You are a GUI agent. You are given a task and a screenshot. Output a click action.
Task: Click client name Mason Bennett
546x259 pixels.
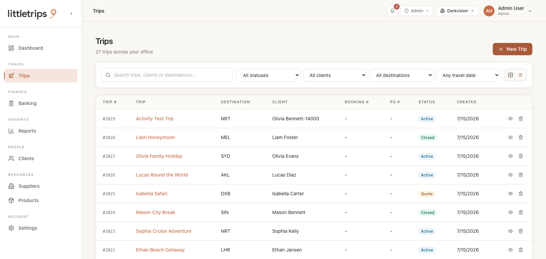click(x=289, y=212)
